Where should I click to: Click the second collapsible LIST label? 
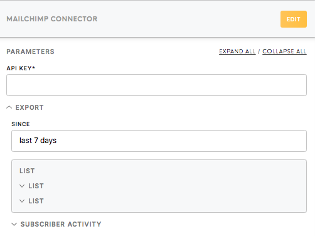click(x=36, y=201)
